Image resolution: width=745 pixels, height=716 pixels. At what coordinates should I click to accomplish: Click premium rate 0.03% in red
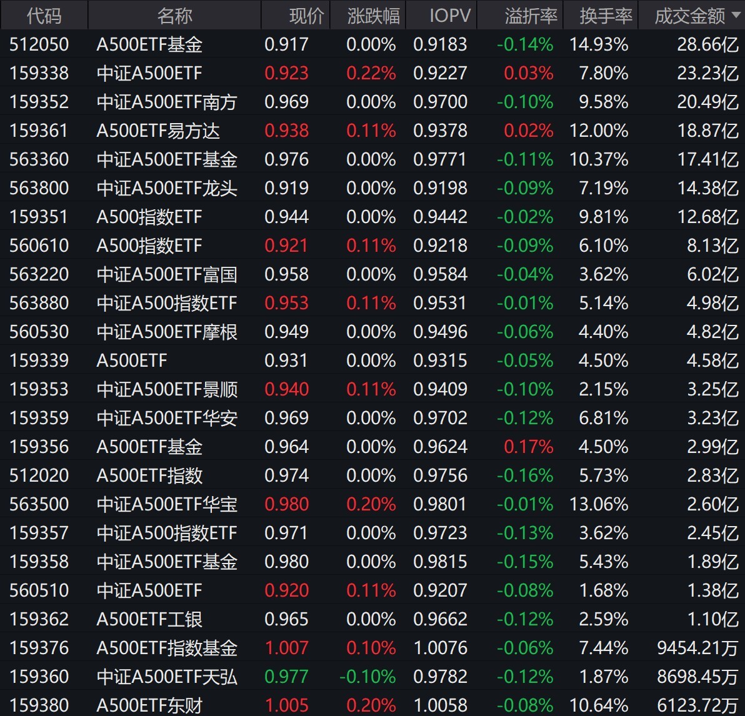[x=528, y=73]
